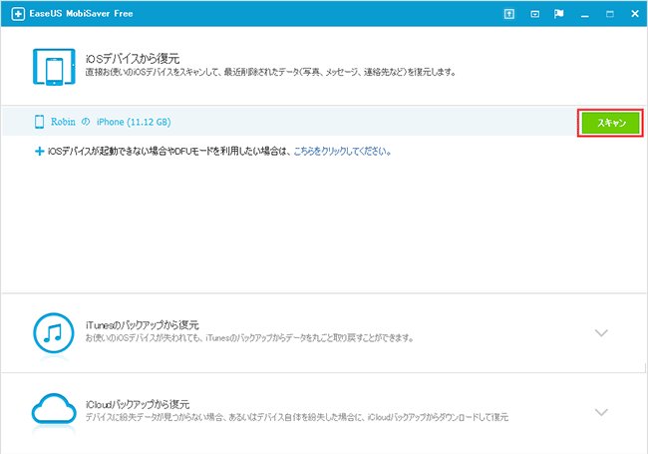648x454 pixels.
Task: Click the flag icon in title bar
Action: [x=558, y=14]
